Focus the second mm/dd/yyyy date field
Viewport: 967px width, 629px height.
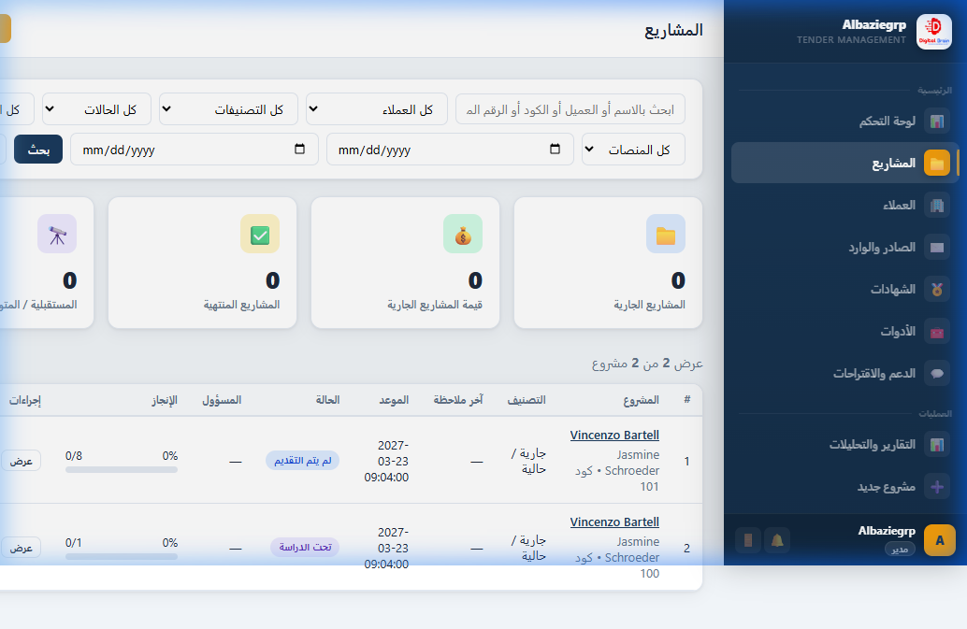(x=195, y=150)
